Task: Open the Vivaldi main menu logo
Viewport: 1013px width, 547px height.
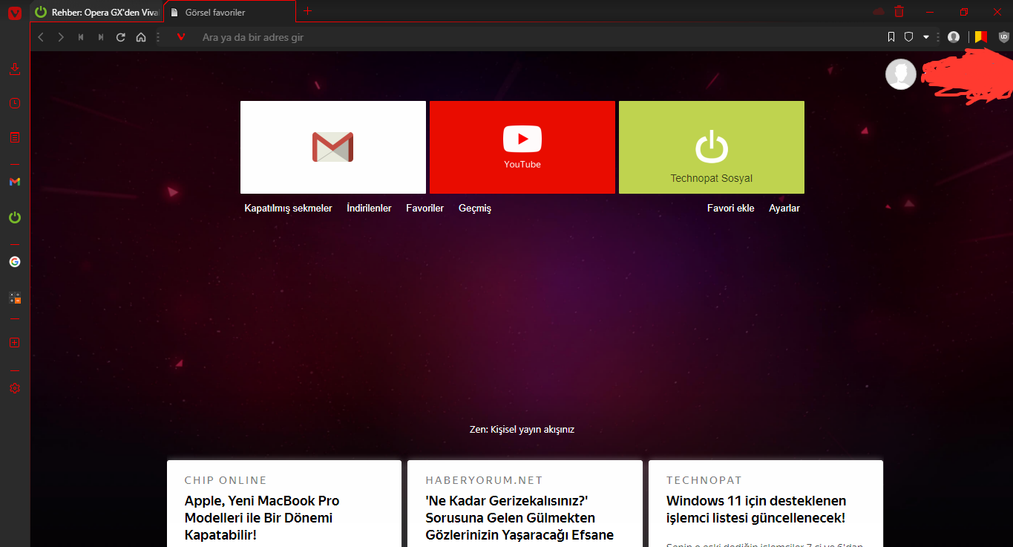Action: (x=15, y=12)
